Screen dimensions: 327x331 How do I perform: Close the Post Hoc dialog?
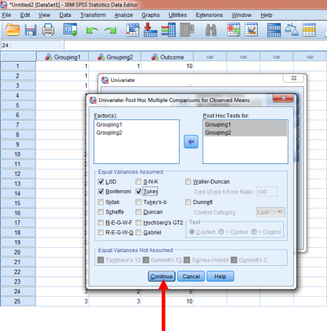(283, 98)
